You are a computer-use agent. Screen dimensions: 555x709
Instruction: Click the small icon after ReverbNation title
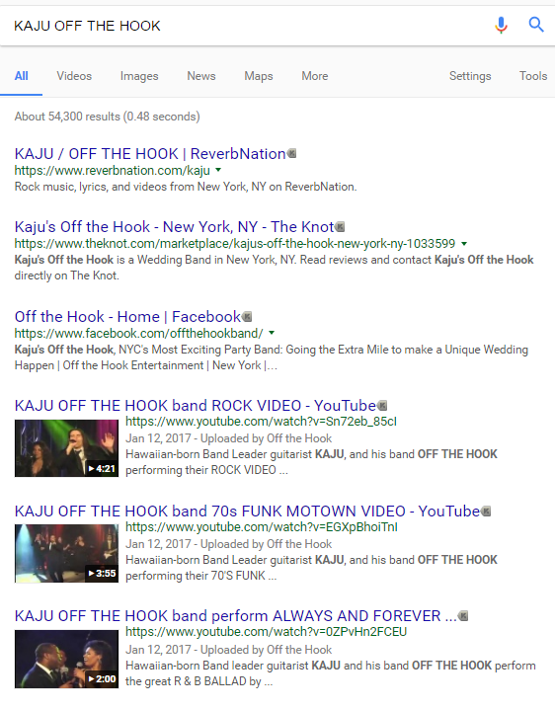(292, 154)
